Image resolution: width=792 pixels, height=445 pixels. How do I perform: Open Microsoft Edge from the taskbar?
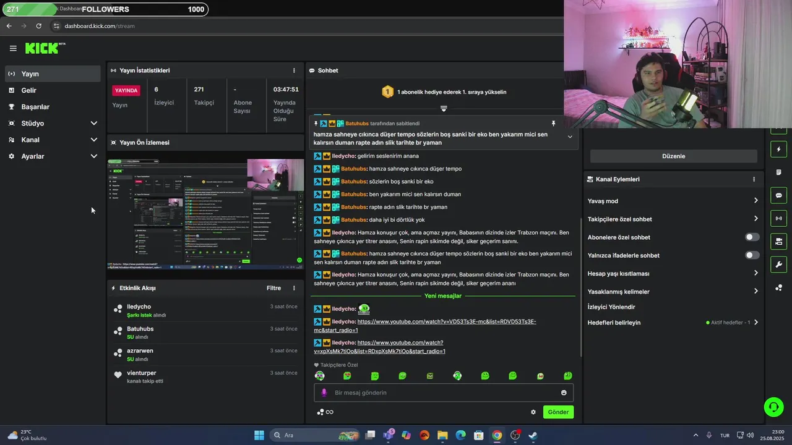pyautogui.click(x=460, y=435)
